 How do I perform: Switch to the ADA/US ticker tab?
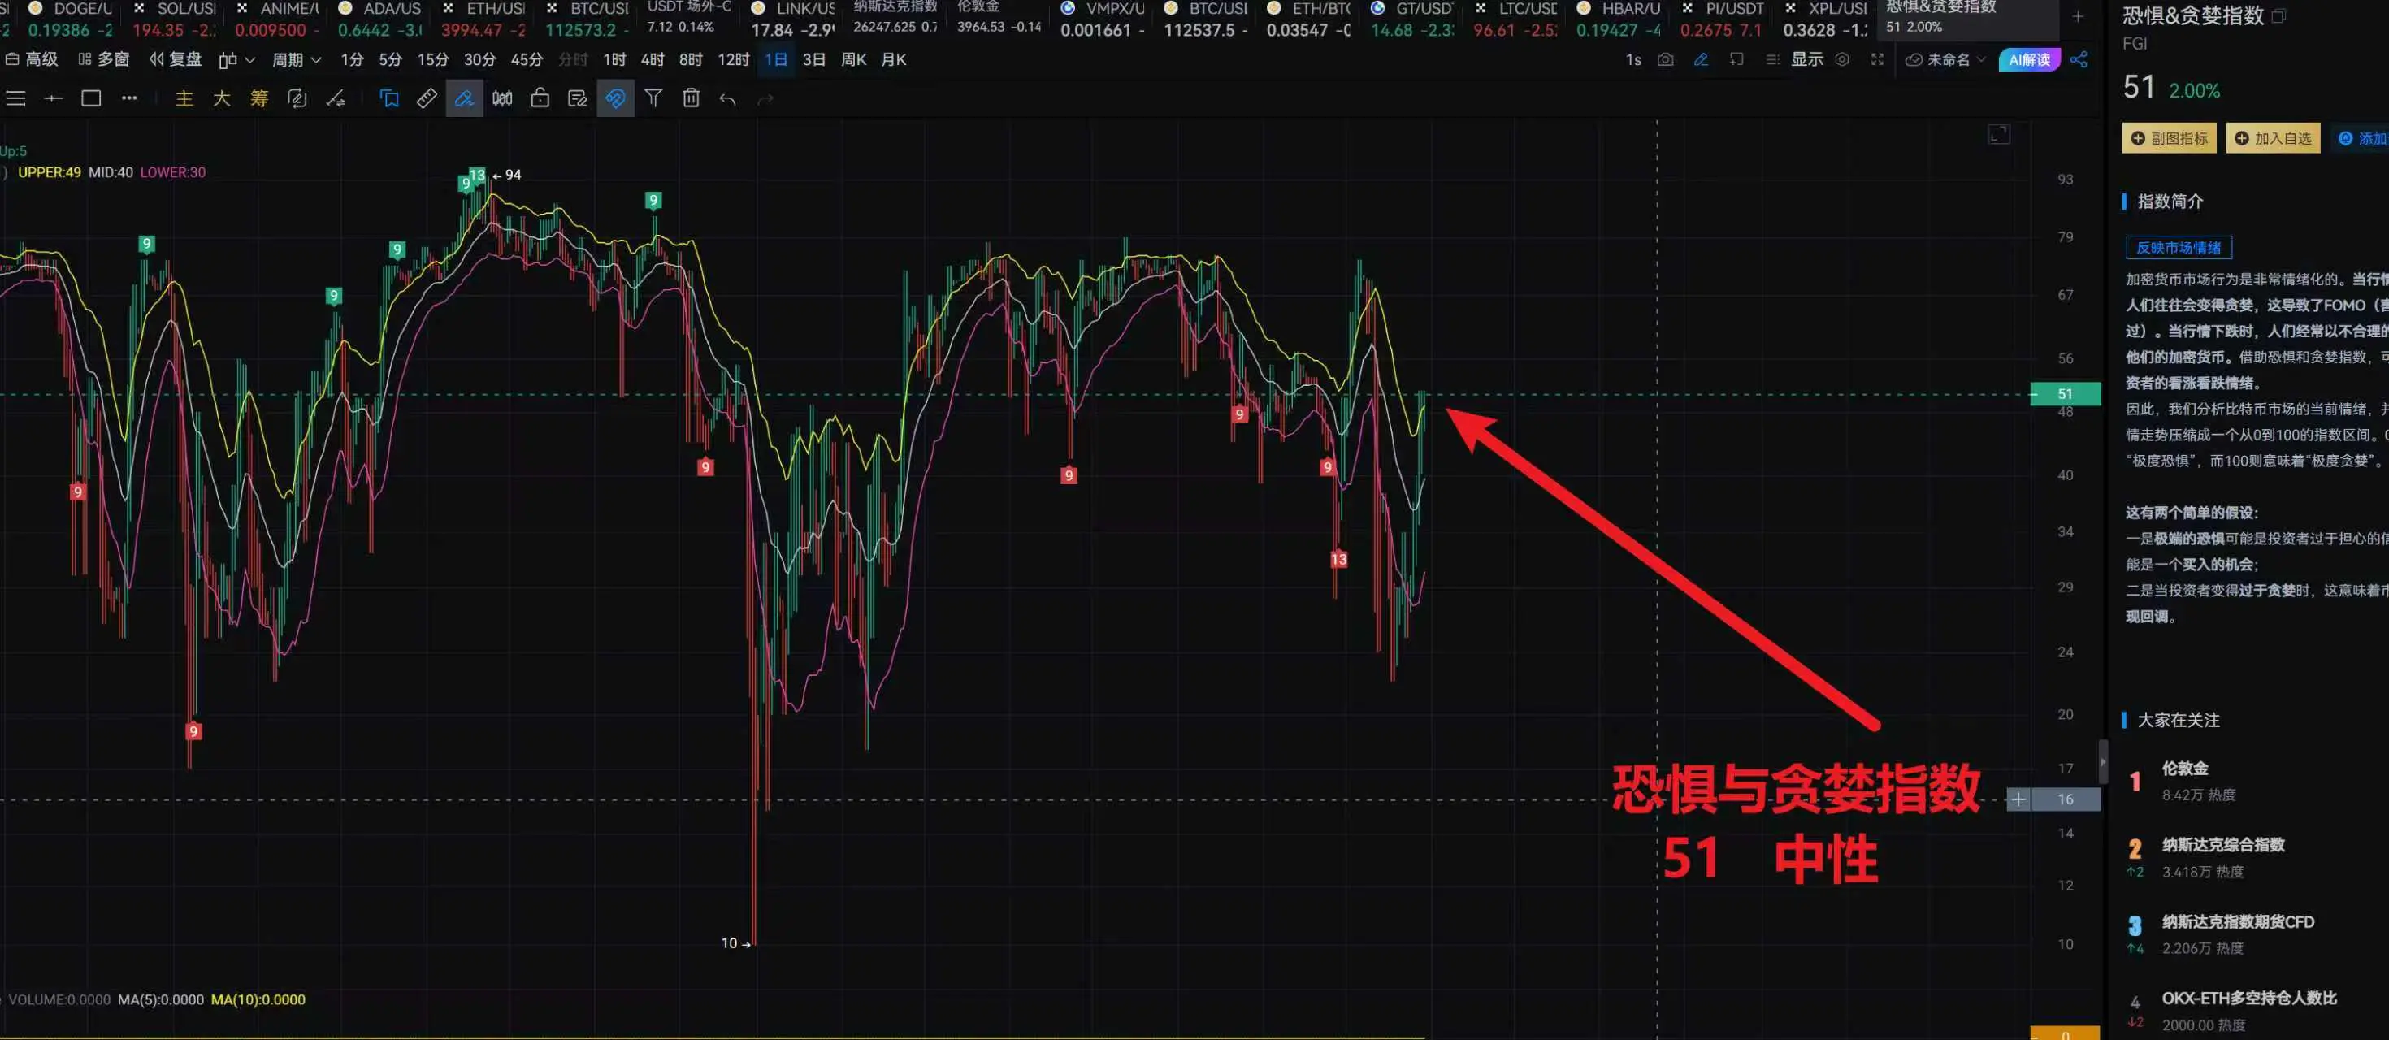tap(382, 19)
